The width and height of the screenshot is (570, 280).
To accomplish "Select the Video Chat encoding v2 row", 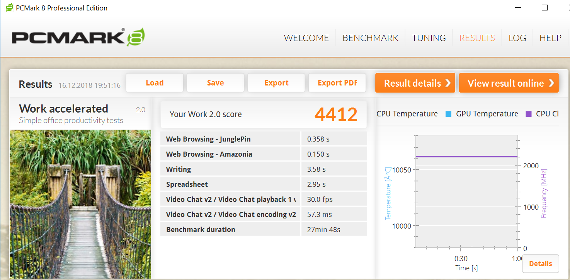I will coord(264,214).
